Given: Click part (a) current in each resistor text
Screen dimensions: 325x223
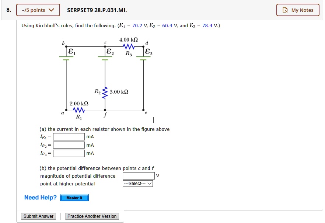Looking at the screenshot, I should point(105,129).
